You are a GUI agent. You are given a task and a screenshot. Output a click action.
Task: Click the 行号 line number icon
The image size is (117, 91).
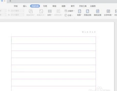[66, 15]
